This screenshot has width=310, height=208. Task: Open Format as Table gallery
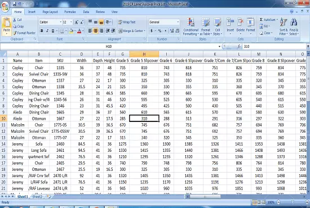[x=206, y=26]
